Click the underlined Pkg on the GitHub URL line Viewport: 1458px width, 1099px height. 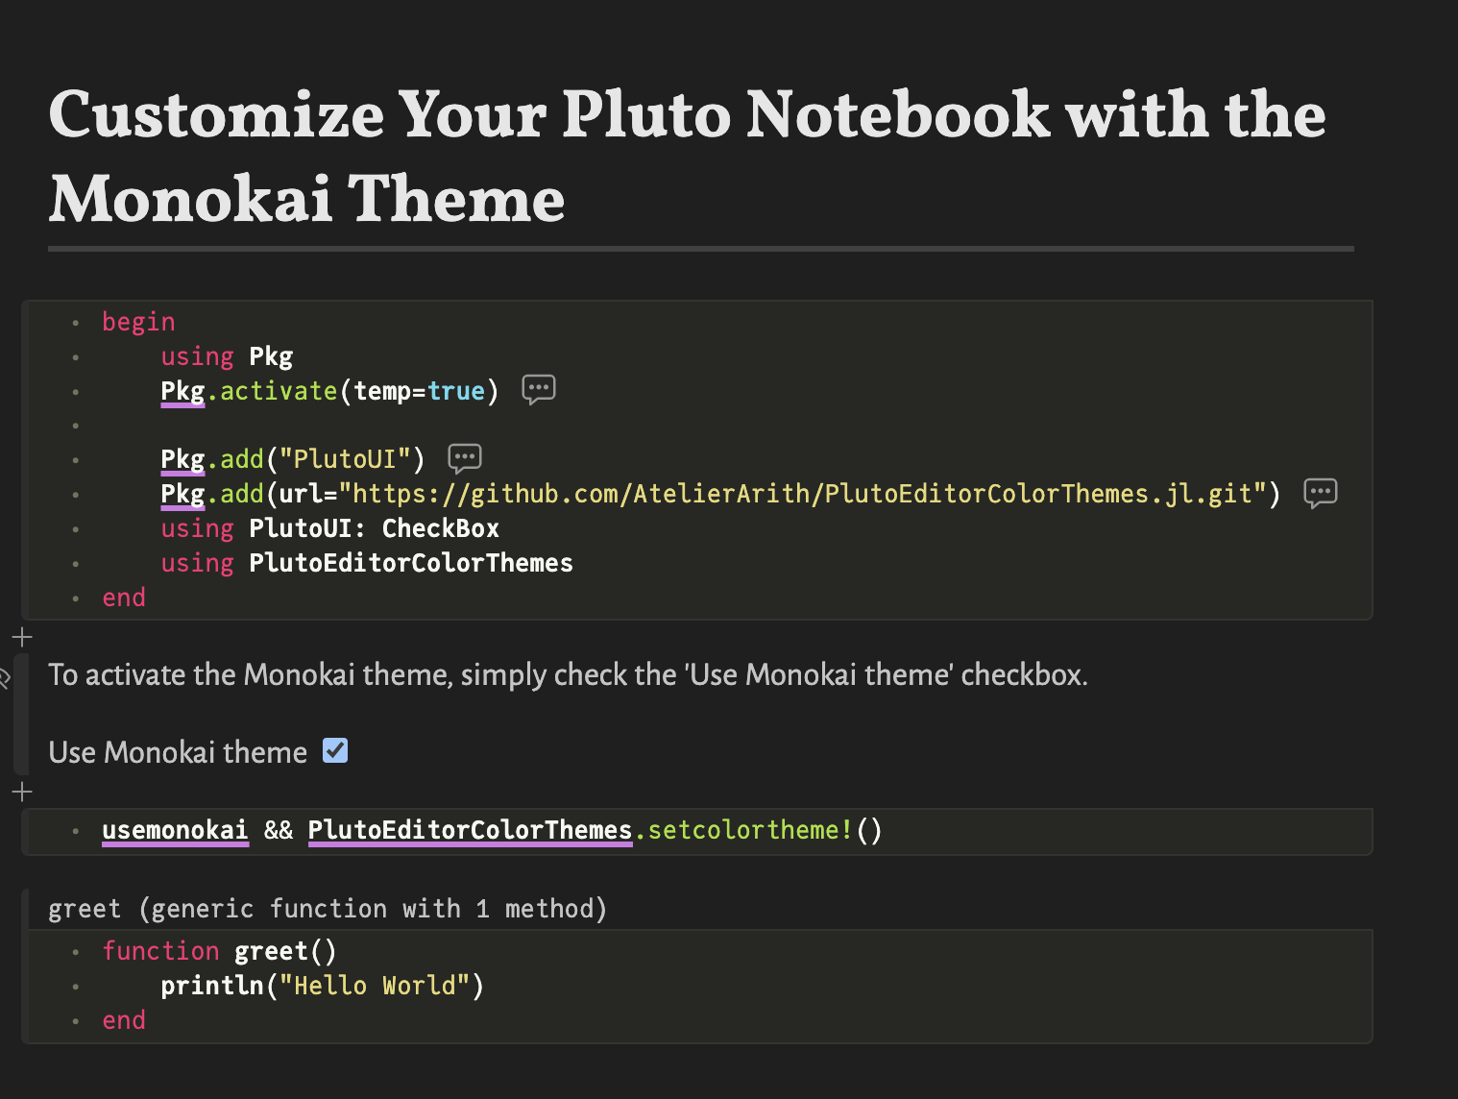[x=182, y=494]
